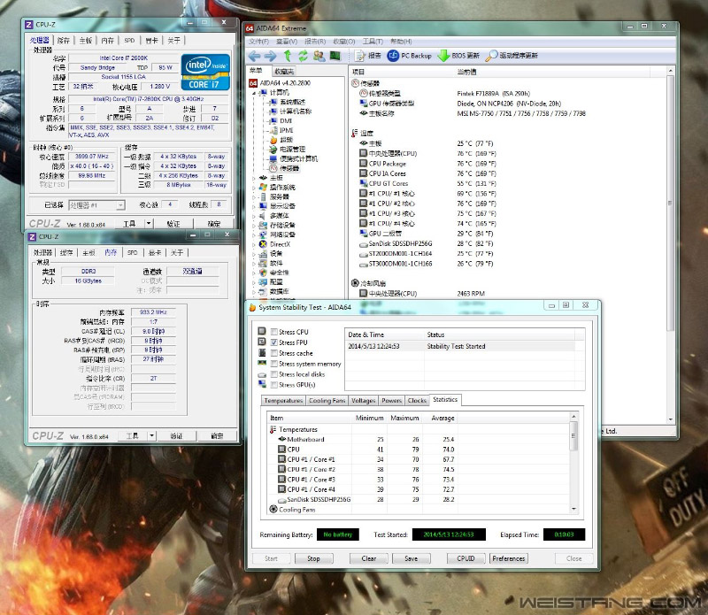This screenshot has height=615, width=708.
Task: Collapse the 计算机 computer tree node
Action: pos(254,93)
